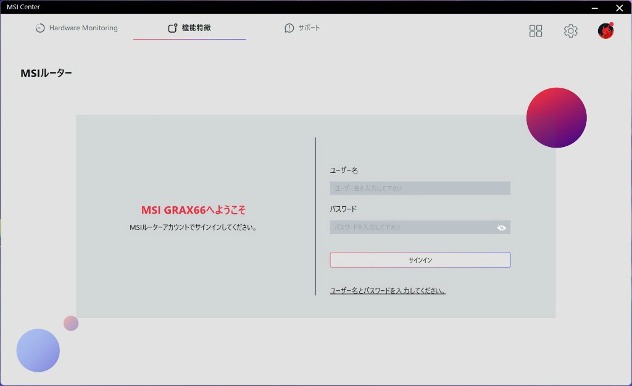Click the MSIルーター page heading

[46, 73]
